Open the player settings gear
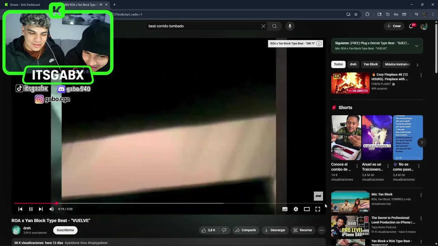The width and height of the screenshot is (438, 246). coord(296,209)
